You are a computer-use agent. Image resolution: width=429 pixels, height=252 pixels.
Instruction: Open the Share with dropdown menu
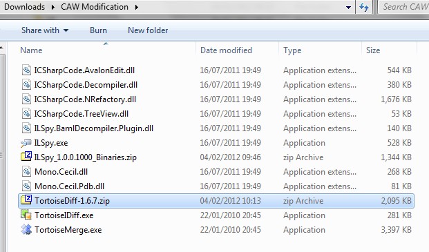[x=45, y=30]
